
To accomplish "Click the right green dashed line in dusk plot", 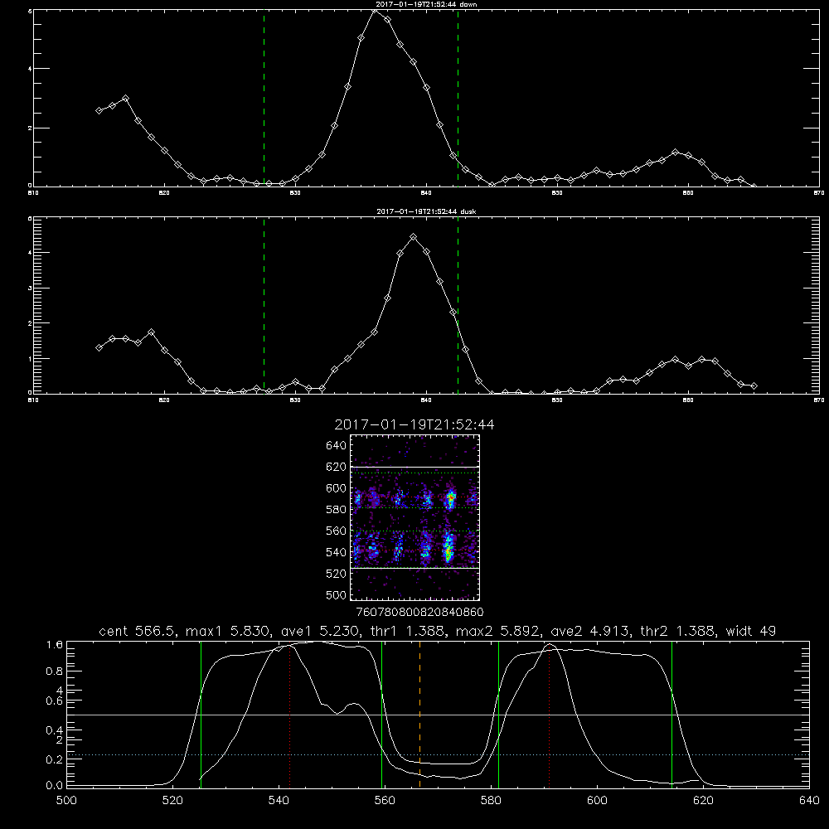I will [458, 306].
